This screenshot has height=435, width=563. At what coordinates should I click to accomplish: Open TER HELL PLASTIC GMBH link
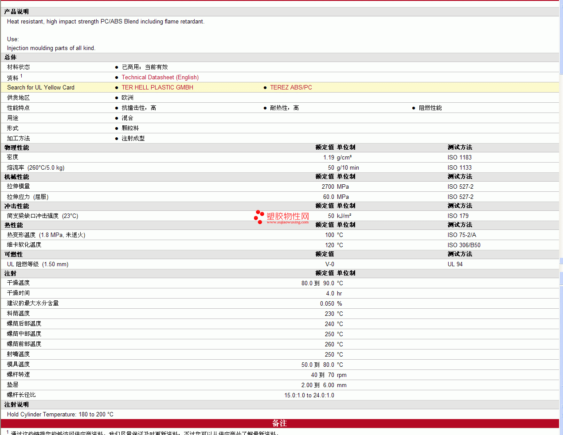coord(157,88)
